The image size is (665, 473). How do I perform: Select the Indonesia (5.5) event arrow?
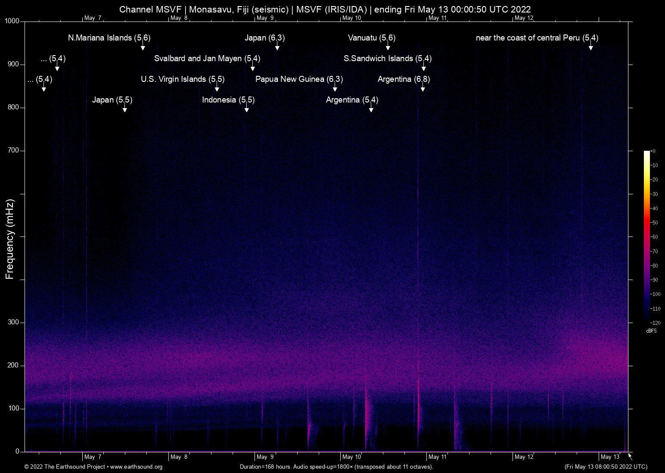[247, 109]
